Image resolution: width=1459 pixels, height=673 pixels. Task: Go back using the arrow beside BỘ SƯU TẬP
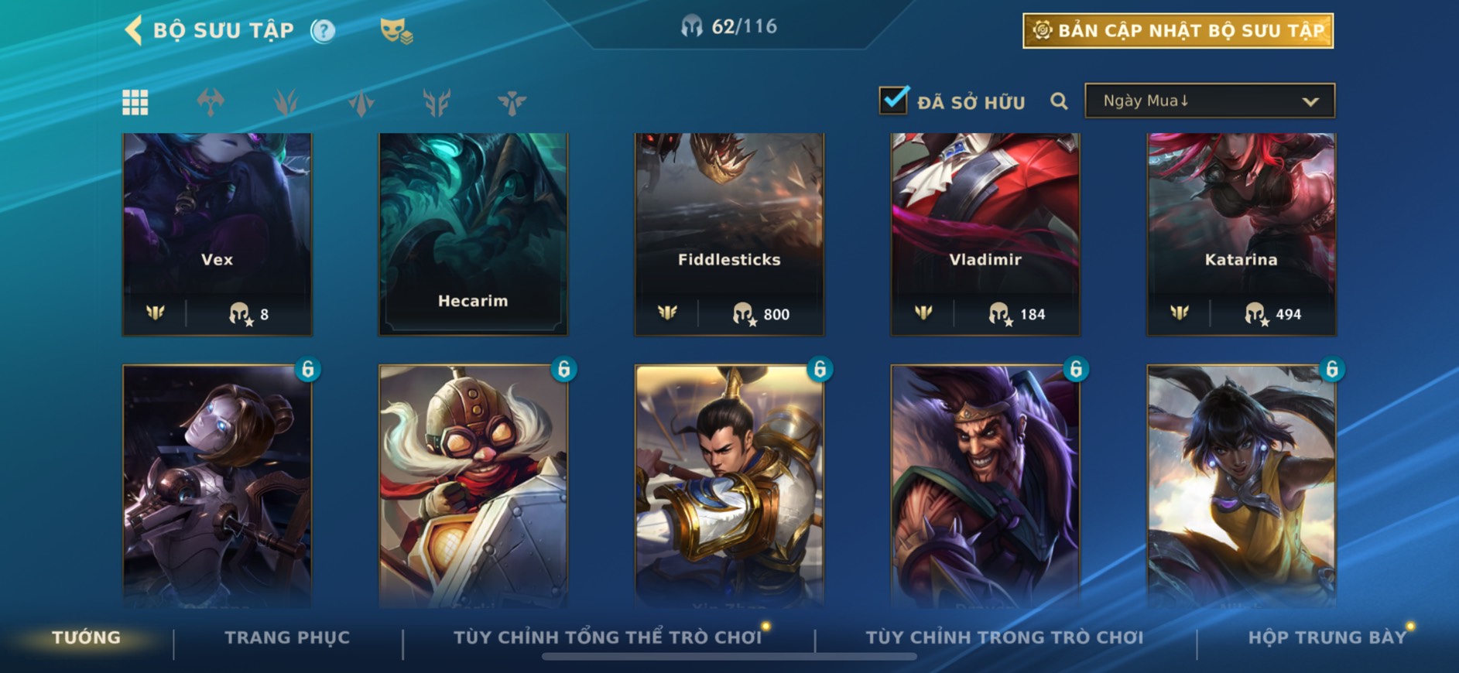coord(133,30)
